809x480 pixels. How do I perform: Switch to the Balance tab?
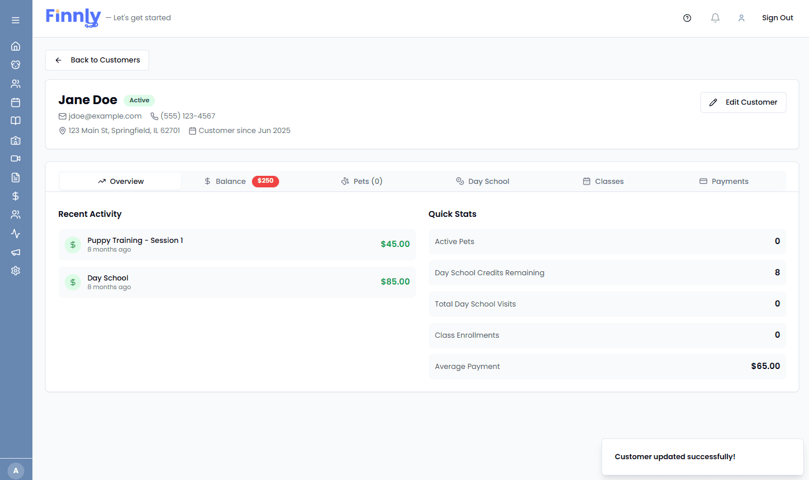[x=231, y=181]
